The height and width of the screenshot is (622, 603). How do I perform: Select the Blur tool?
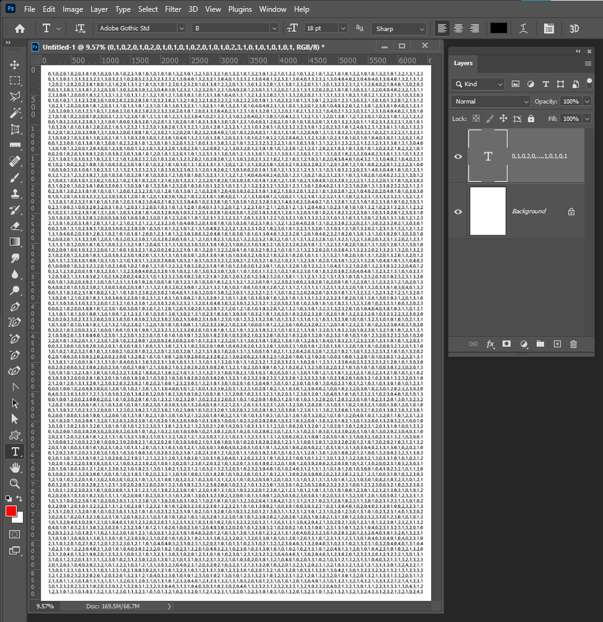(x=15, y=275)
